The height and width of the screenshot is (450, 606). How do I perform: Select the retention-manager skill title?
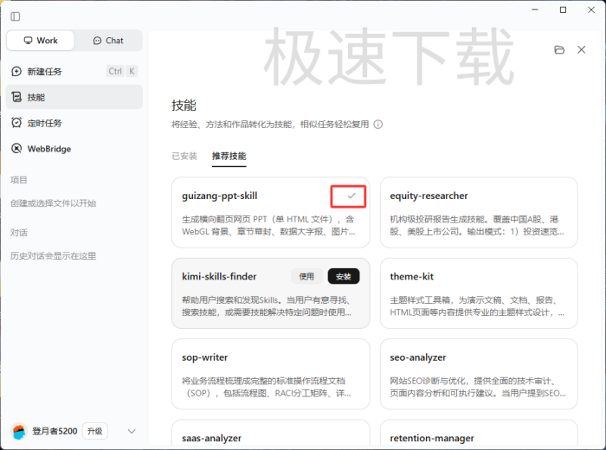pyautogui.click(x=432, y=439)
